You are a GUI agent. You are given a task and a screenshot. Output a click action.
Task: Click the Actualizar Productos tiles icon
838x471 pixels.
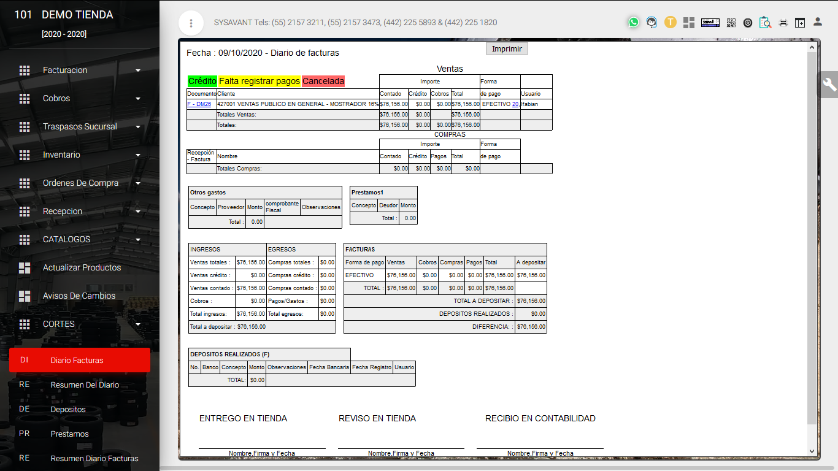25,268
